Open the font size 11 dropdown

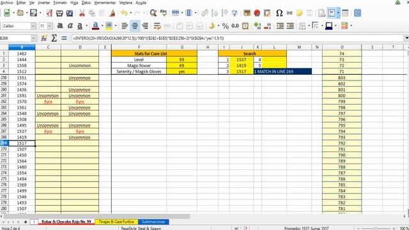(x=50, y=26)
